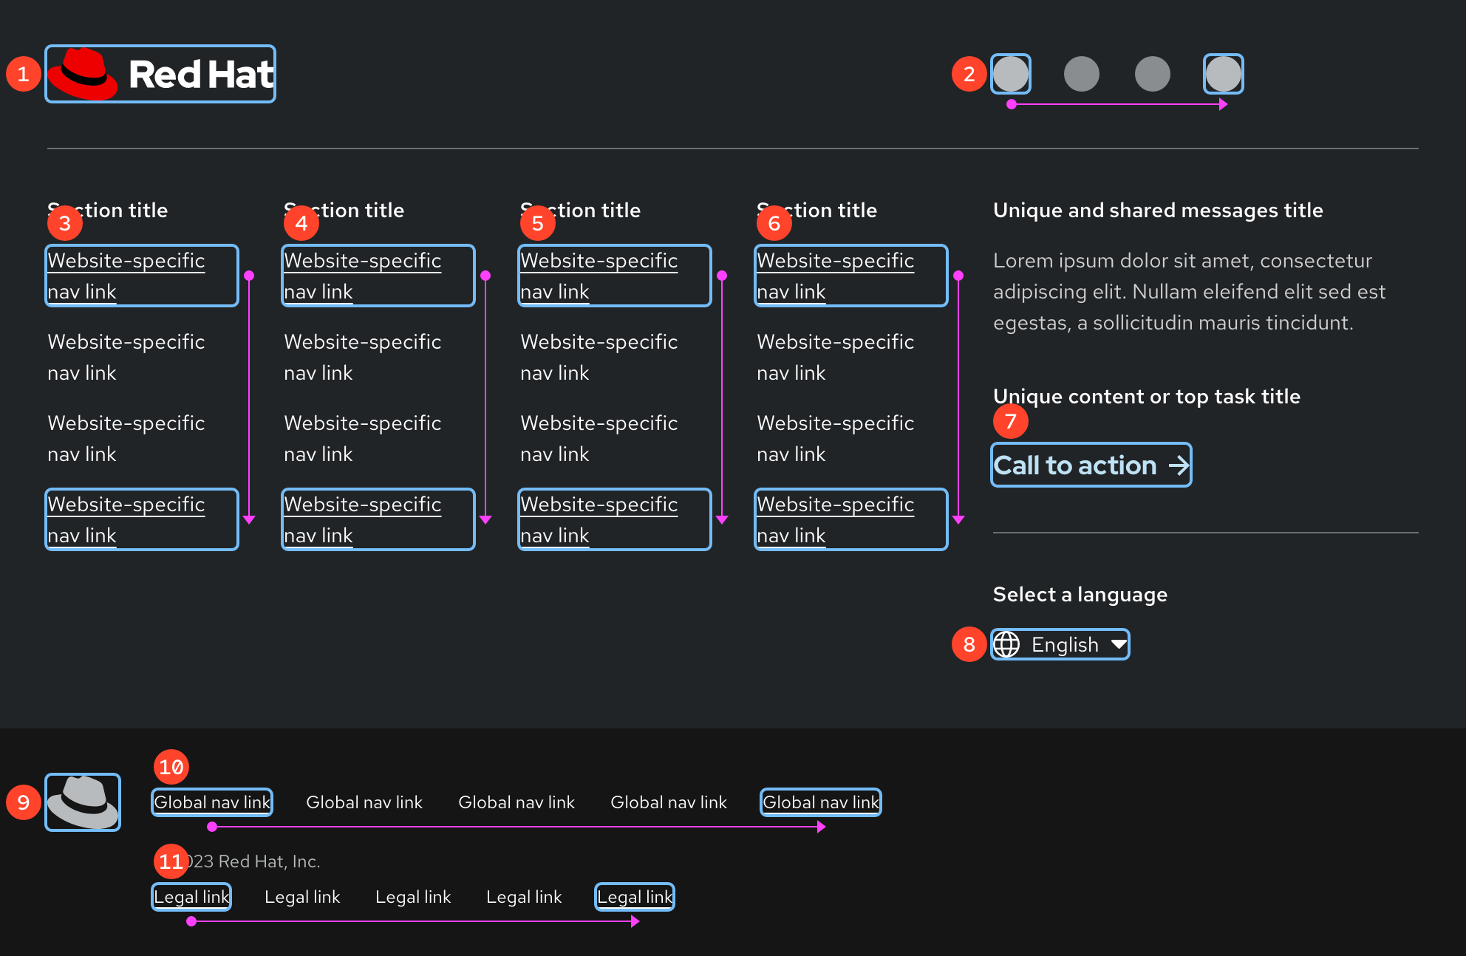Open the last Legal link
Image resolution: width=1466 pixels, height=956 pixels.
(634, 896)
